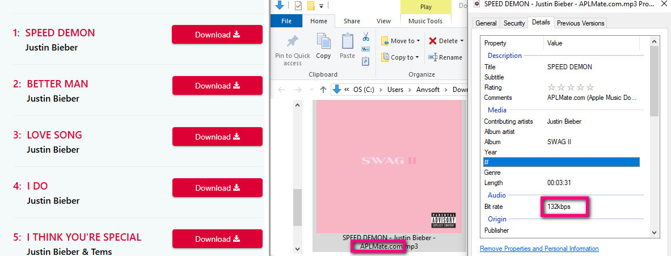This screenshot has height=256, width=671.
Task: Open the Music Tools ribbon tab
Action: pos(425,21)
